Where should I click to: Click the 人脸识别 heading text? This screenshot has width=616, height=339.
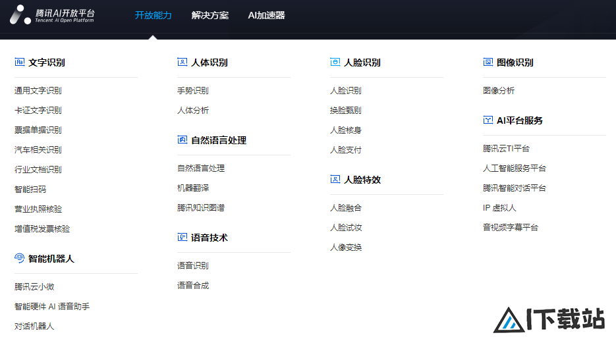click(362, 63)
